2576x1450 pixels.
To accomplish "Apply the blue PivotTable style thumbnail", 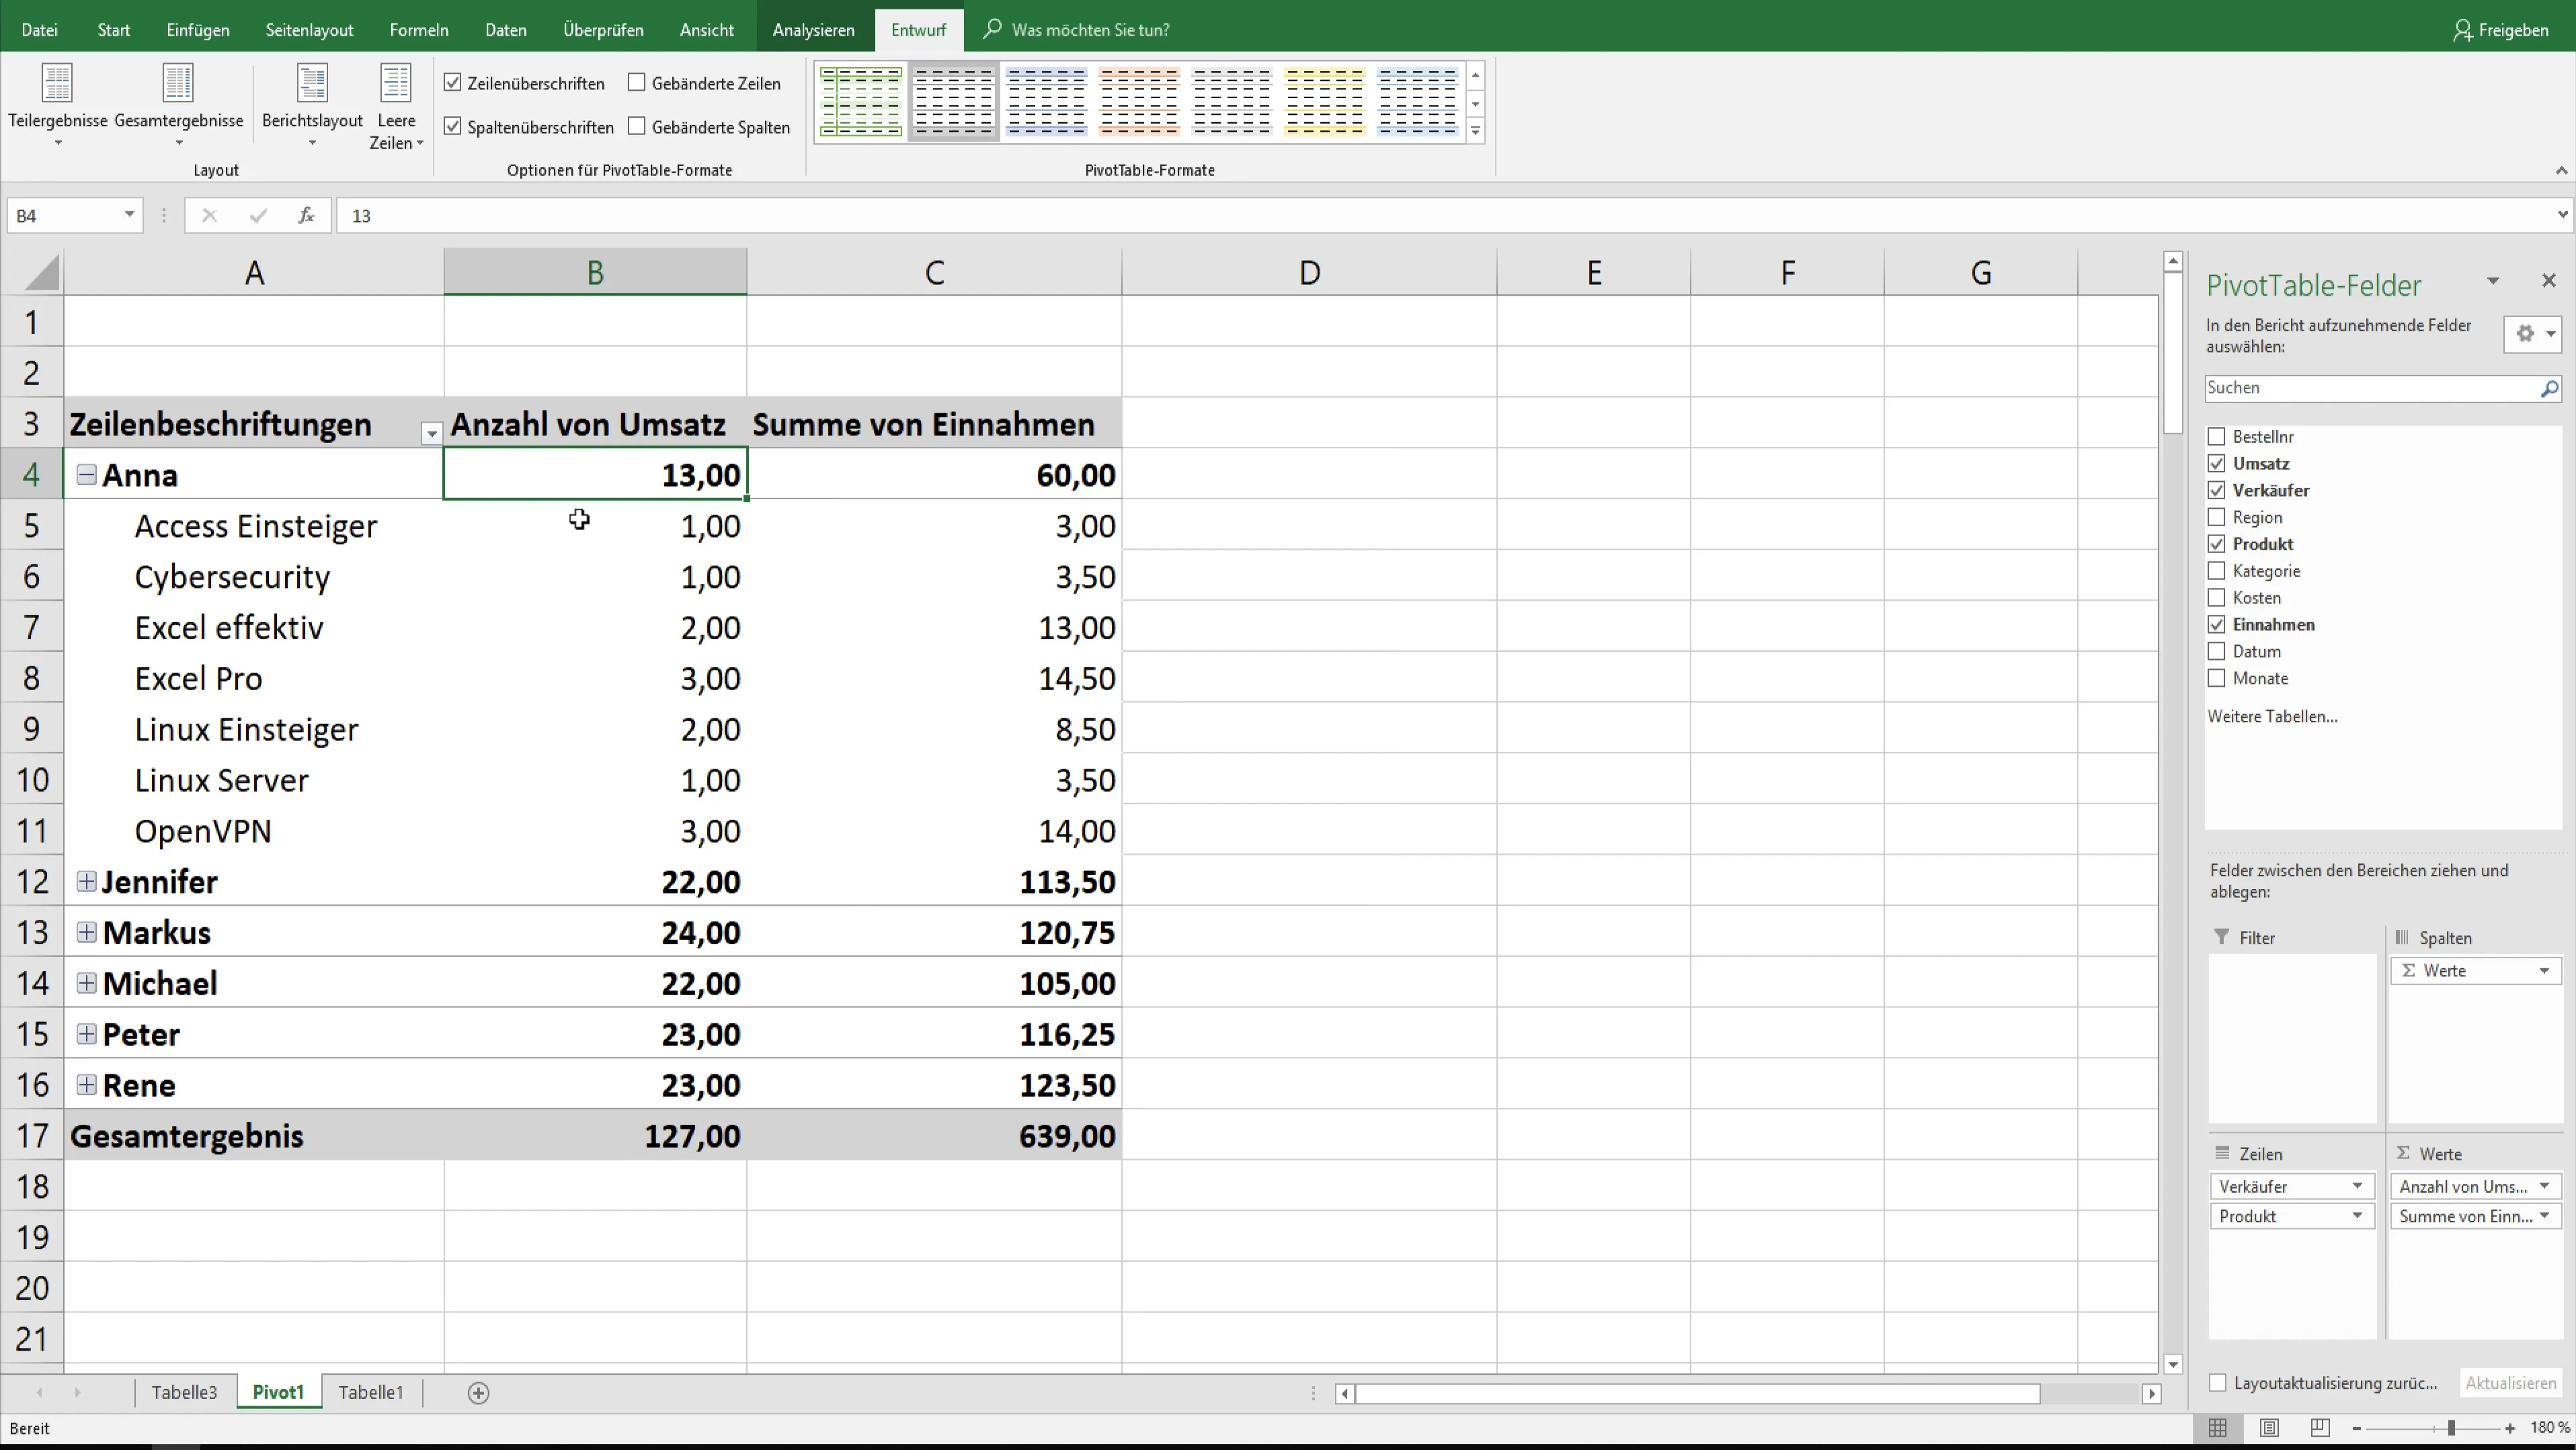I will (1046, 101).
